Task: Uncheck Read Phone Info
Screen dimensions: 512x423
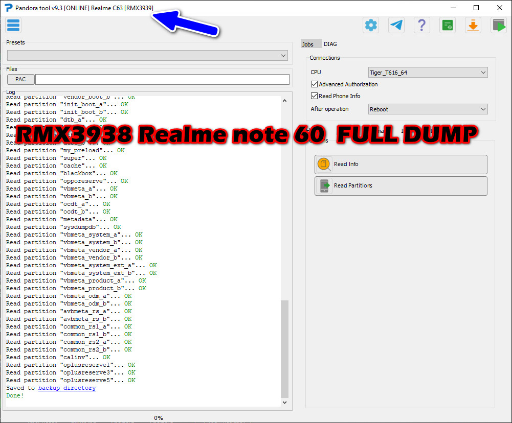Action: [314, 96]
